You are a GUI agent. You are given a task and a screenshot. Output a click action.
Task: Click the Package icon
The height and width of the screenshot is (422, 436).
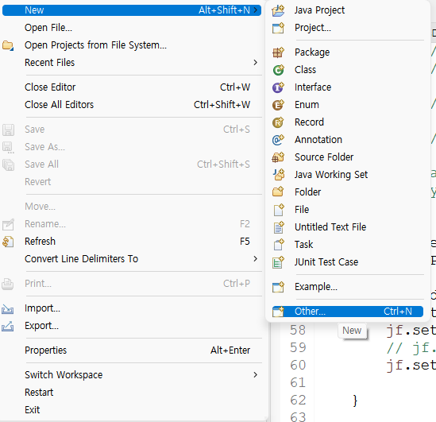click(x=278, y=52)
